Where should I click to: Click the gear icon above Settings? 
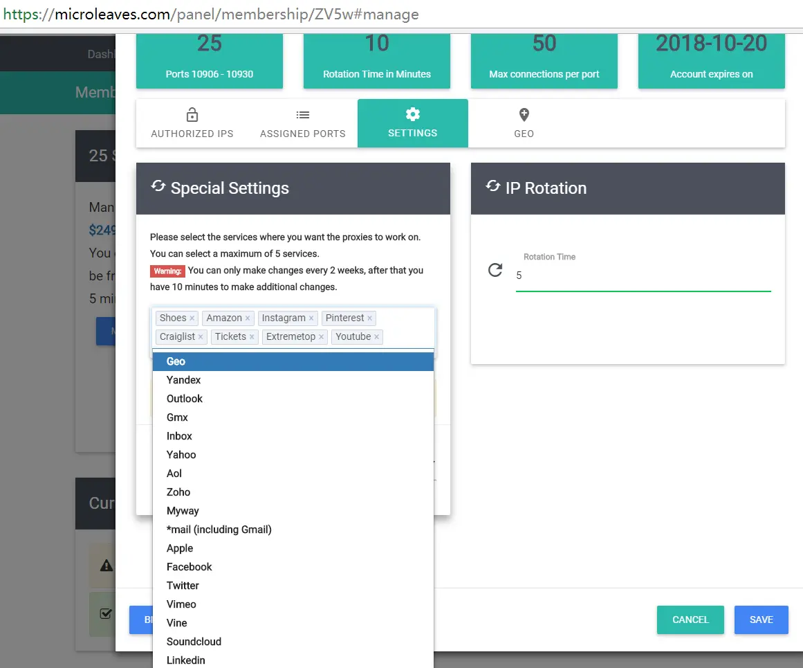(x=413, y=114)
